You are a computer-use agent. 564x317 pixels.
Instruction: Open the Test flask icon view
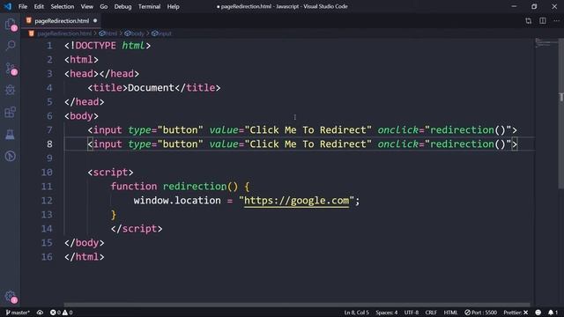[x=11, y=135]
